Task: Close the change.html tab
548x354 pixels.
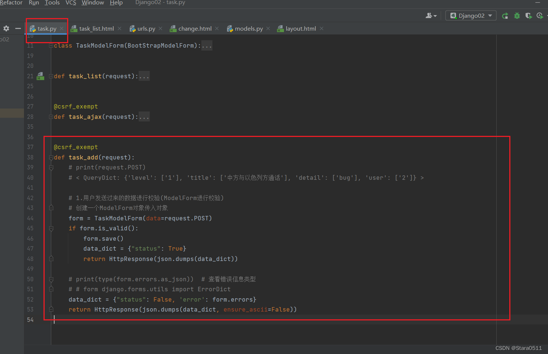Action: 217,28
